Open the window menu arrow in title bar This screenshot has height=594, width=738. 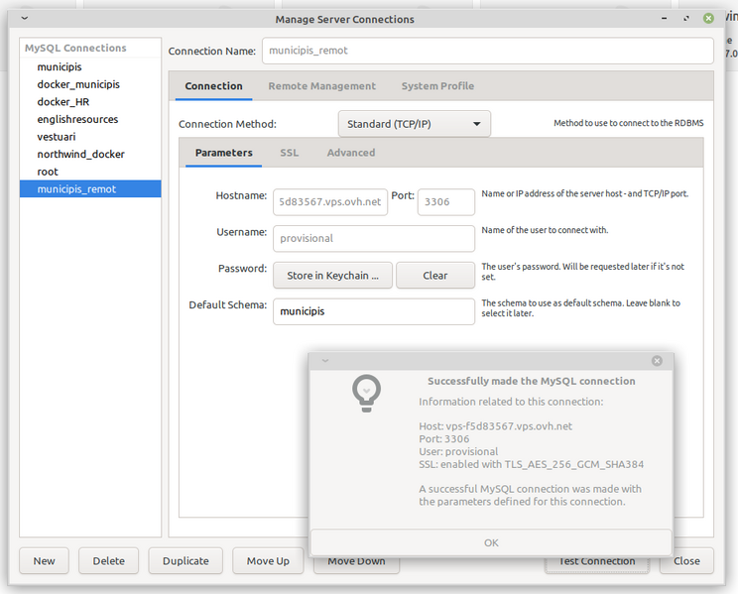24,19
